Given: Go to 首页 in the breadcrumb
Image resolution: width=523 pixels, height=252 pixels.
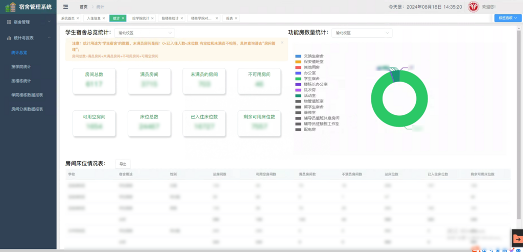Looking at the screenshot, I should (x=84, y=7).
